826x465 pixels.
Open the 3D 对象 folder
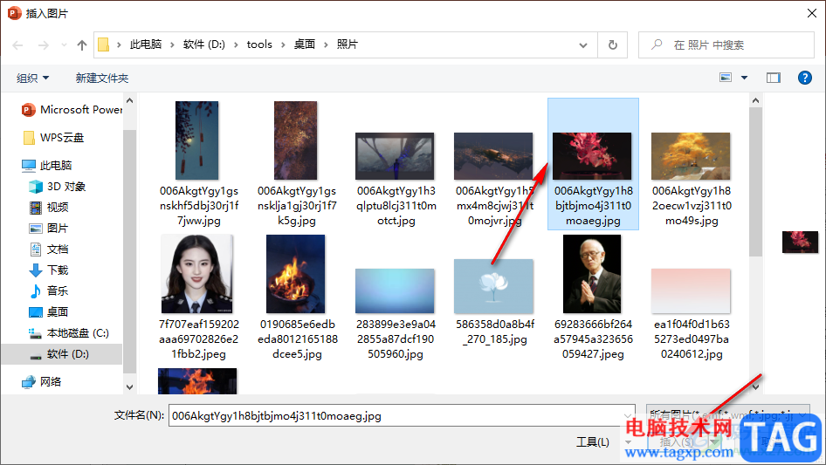[58, 187]
